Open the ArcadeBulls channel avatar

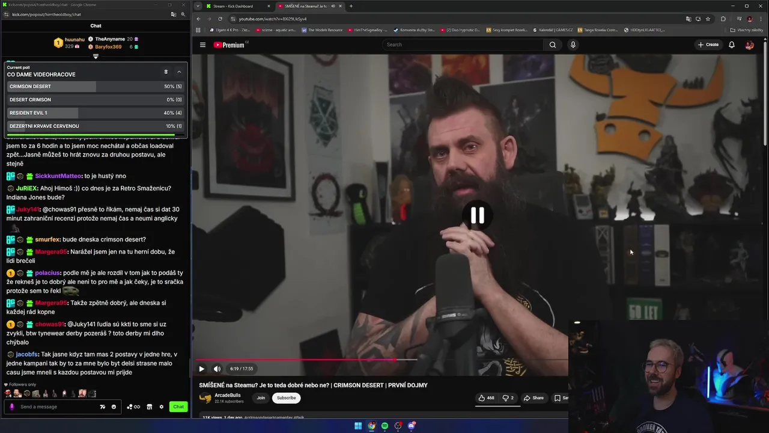pyautogui.click(x=205, y=398)
